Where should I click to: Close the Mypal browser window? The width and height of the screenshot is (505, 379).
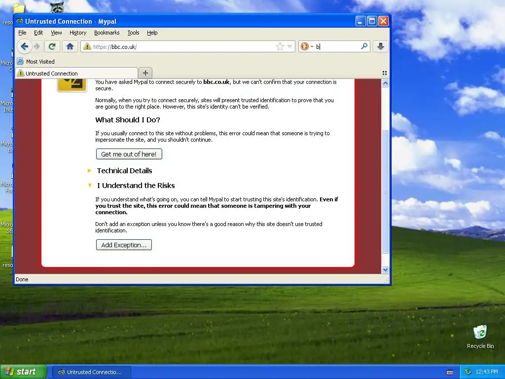(383, 21)
